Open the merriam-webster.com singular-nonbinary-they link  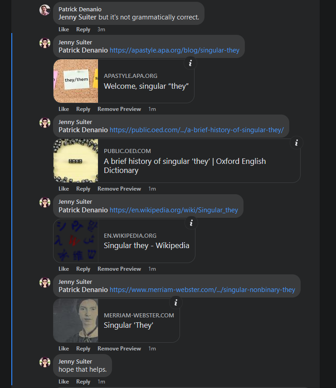click(202, 290)
